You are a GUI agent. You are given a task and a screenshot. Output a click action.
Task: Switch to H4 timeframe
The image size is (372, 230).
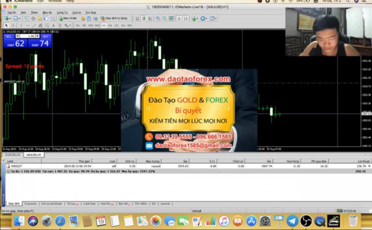110,26
